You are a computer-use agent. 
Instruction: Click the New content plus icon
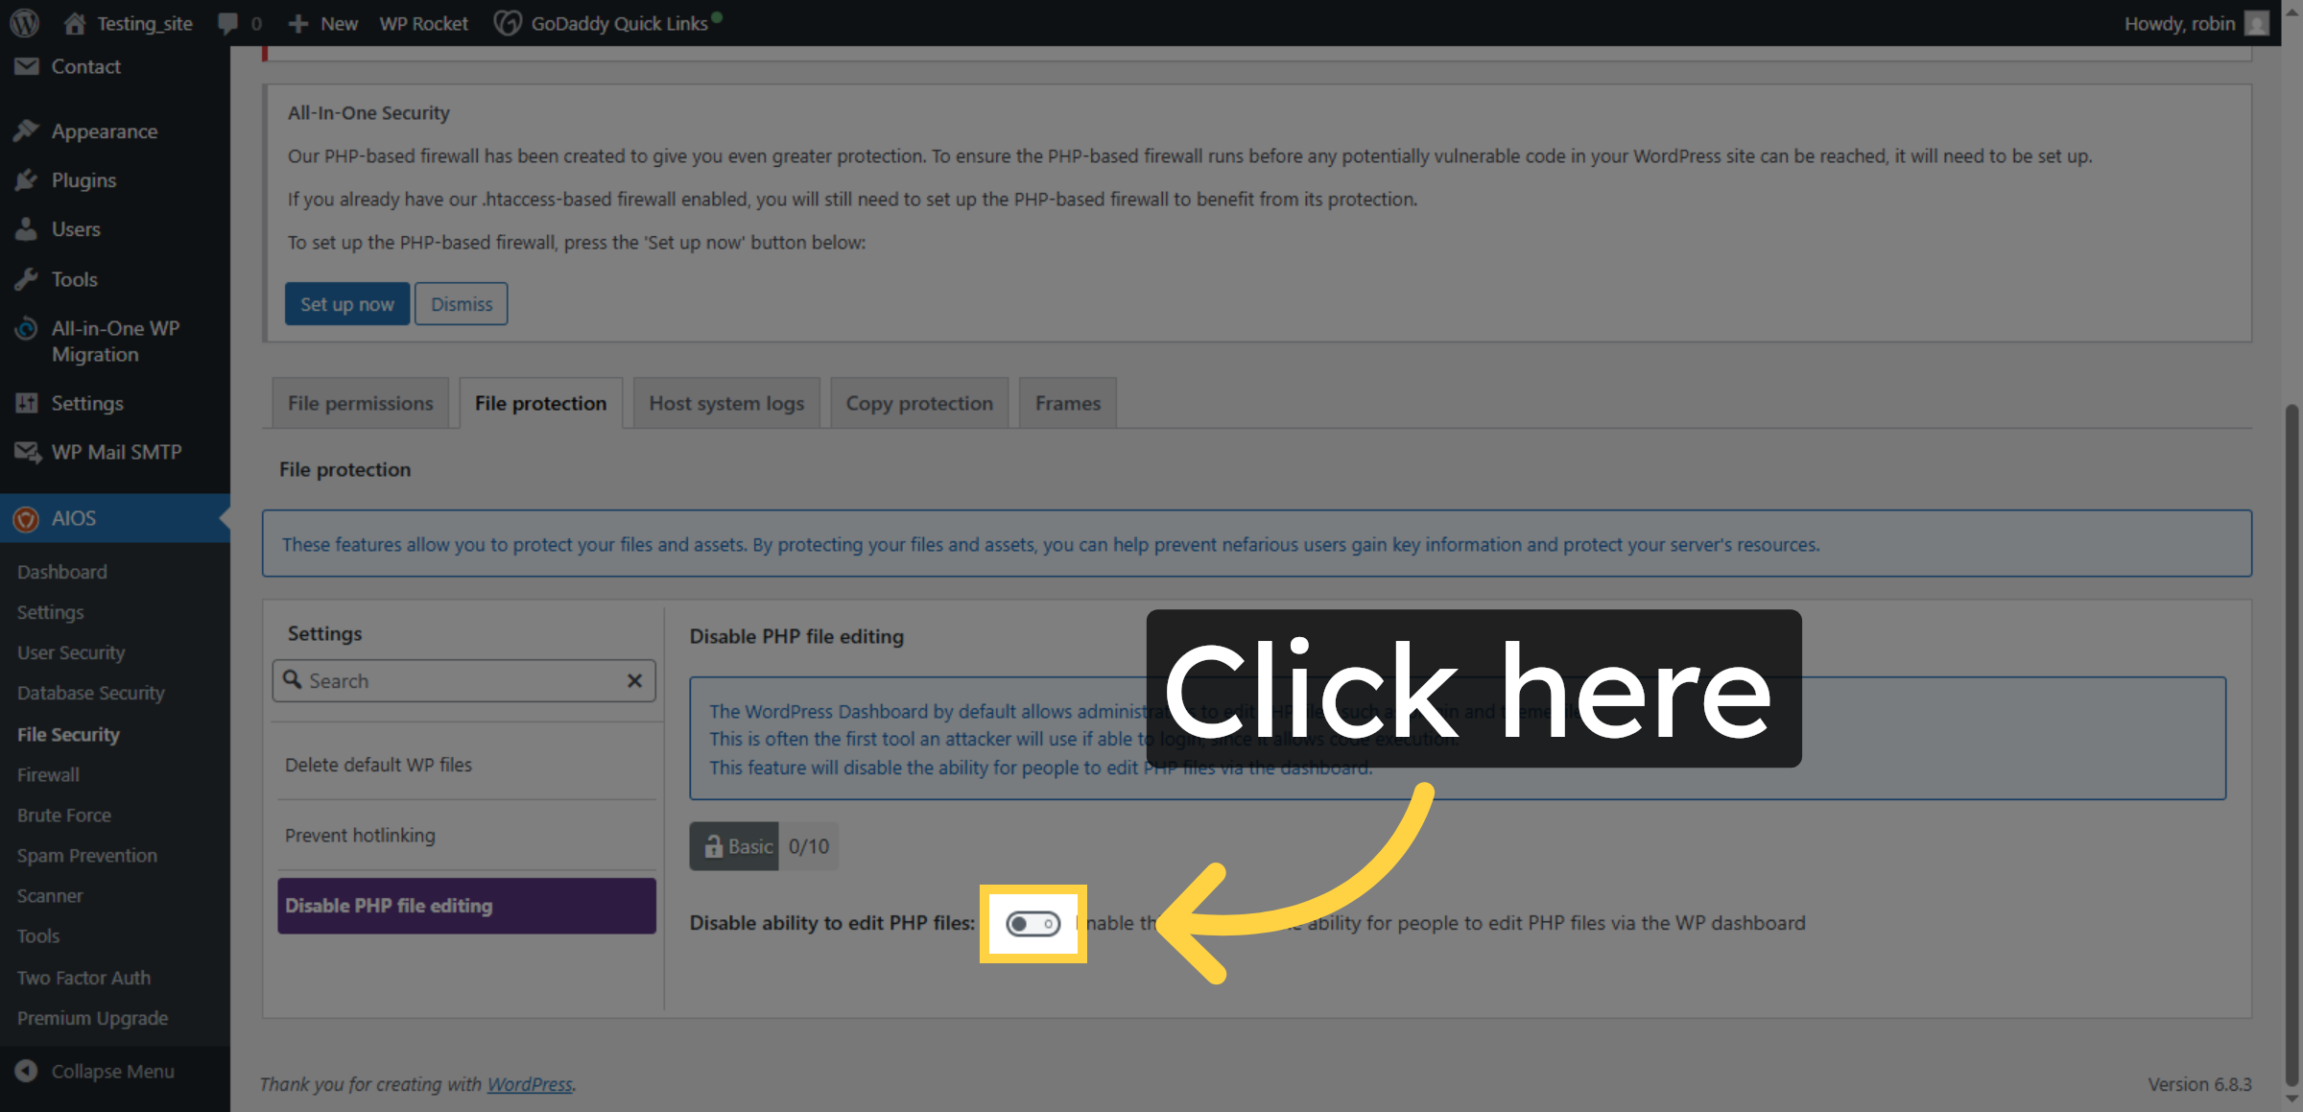(x=297, y=23)
